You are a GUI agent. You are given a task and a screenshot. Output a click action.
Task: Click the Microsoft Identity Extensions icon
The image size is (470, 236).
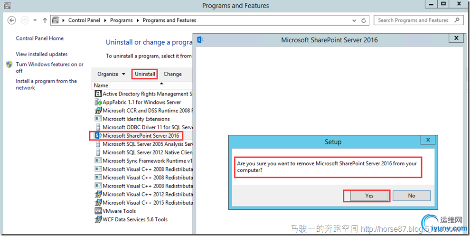click(x=98, y=119)
